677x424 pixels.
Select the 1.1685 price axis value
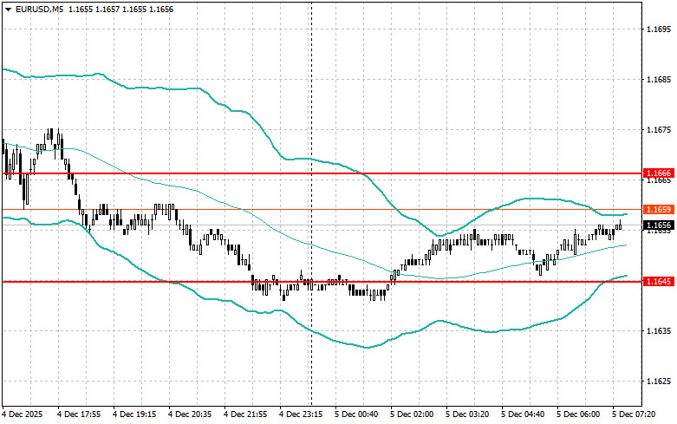click(659, 80)
